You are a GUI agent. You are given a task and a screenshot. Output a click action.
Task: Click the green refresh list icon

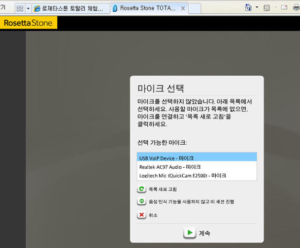point(141,189)
